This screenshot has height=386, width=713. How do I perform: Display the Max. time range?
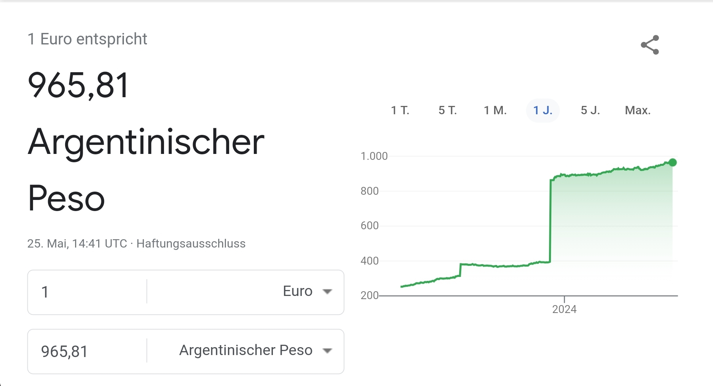(638, 110)
